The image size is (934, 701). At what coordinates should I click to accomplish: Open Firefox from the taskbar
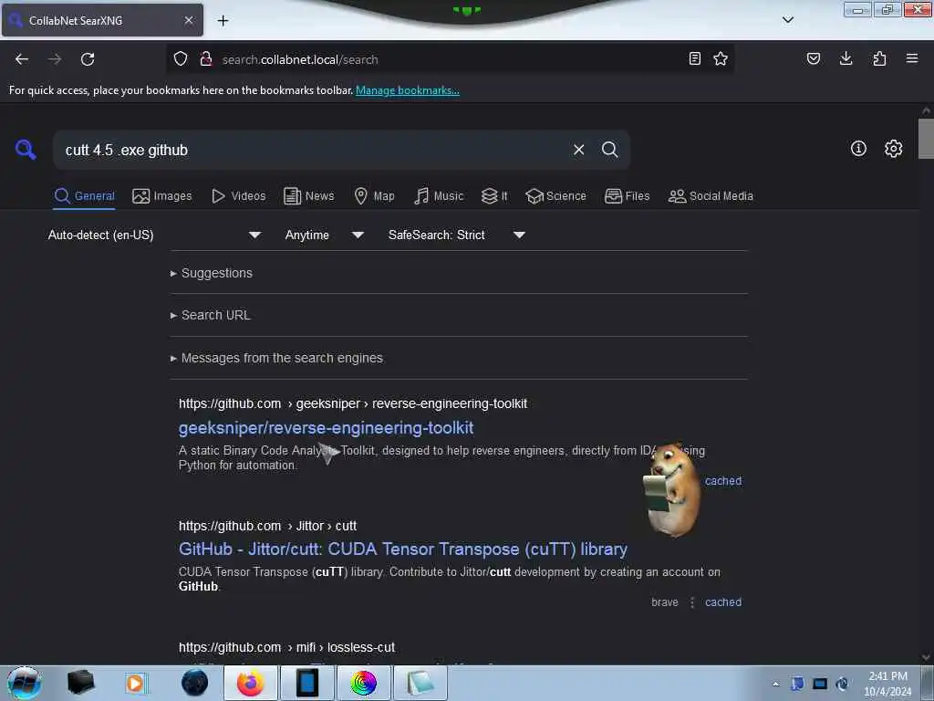pos(250,683)
